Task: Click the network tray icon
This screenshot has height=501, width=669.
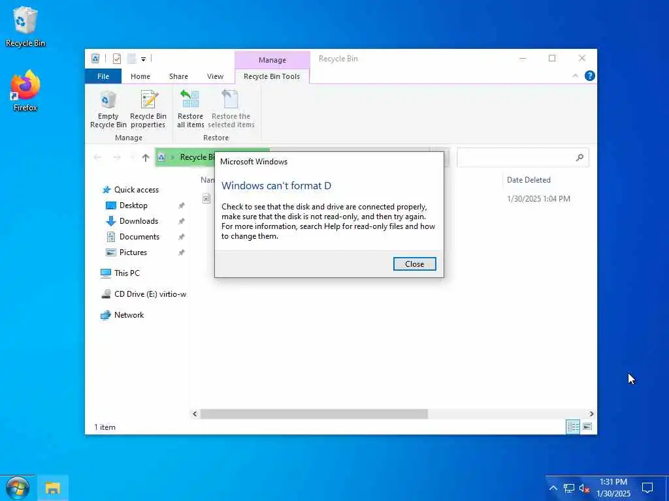Action: [x=569, y=488]
